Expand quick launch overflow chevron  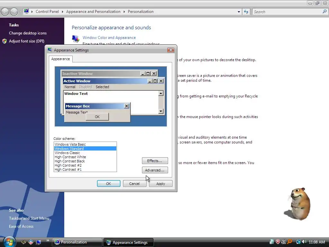click(x=48, y=241)
